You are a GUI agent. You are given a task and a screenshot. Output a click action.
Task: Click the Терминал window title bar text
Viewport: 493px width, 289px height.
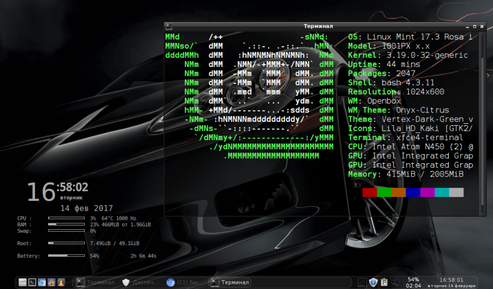pyautogui.click(x=318, y=26)
